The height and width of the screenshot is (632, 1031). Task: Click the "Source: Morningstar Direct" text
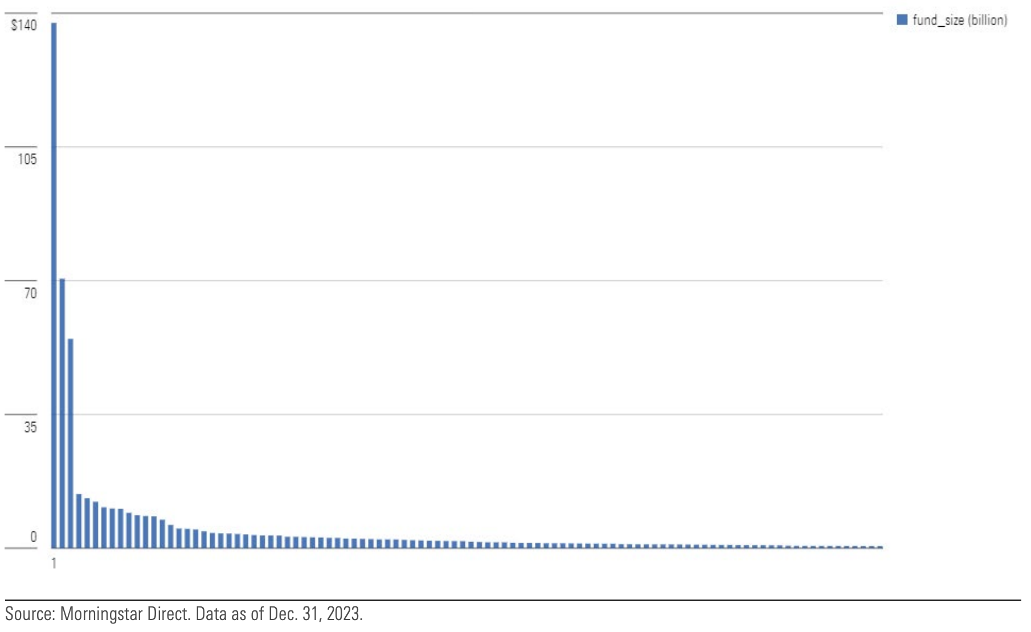pos(97,614)
